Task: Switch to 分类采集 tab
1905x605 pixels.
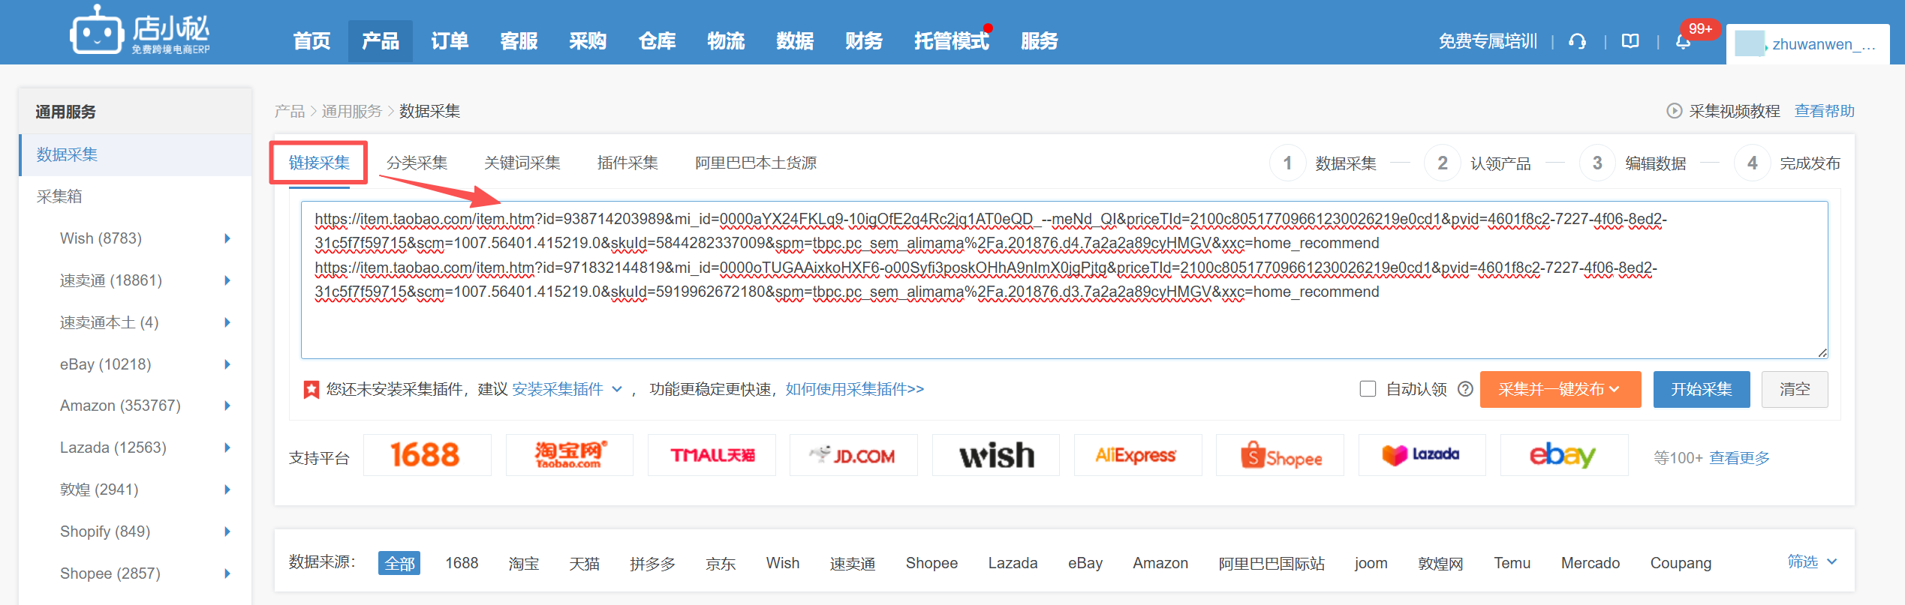Action: (417, 163)
